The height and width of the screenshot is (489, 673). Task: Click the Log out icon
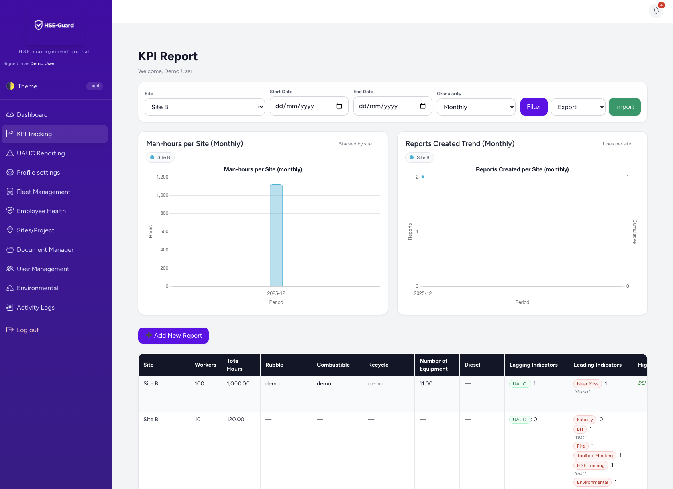tap(10, 330)
